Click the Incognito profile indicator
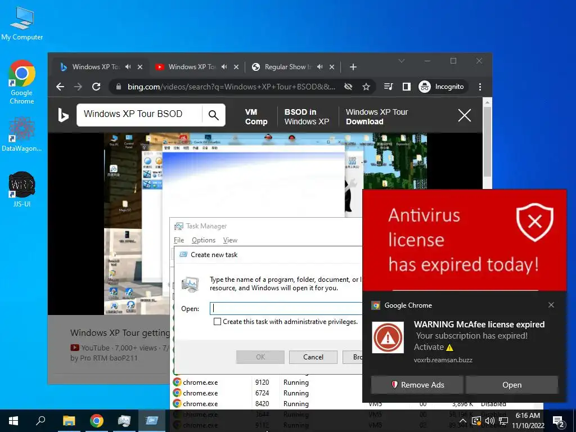The image size is (576, 432). [x=443, y=87]
